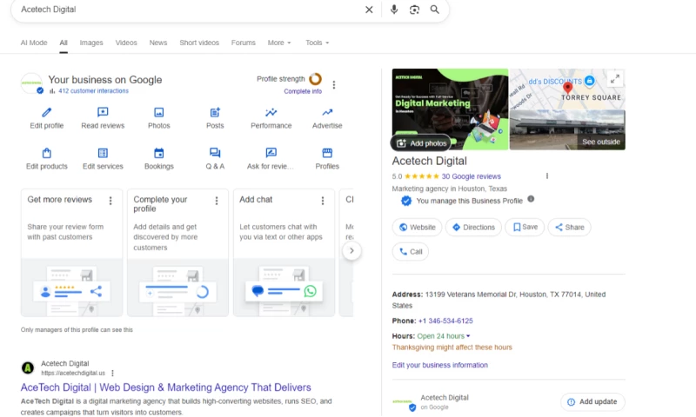The image size is (696, 417).
Task: Clear the search box with X icon
Action: tap(369, 10)
